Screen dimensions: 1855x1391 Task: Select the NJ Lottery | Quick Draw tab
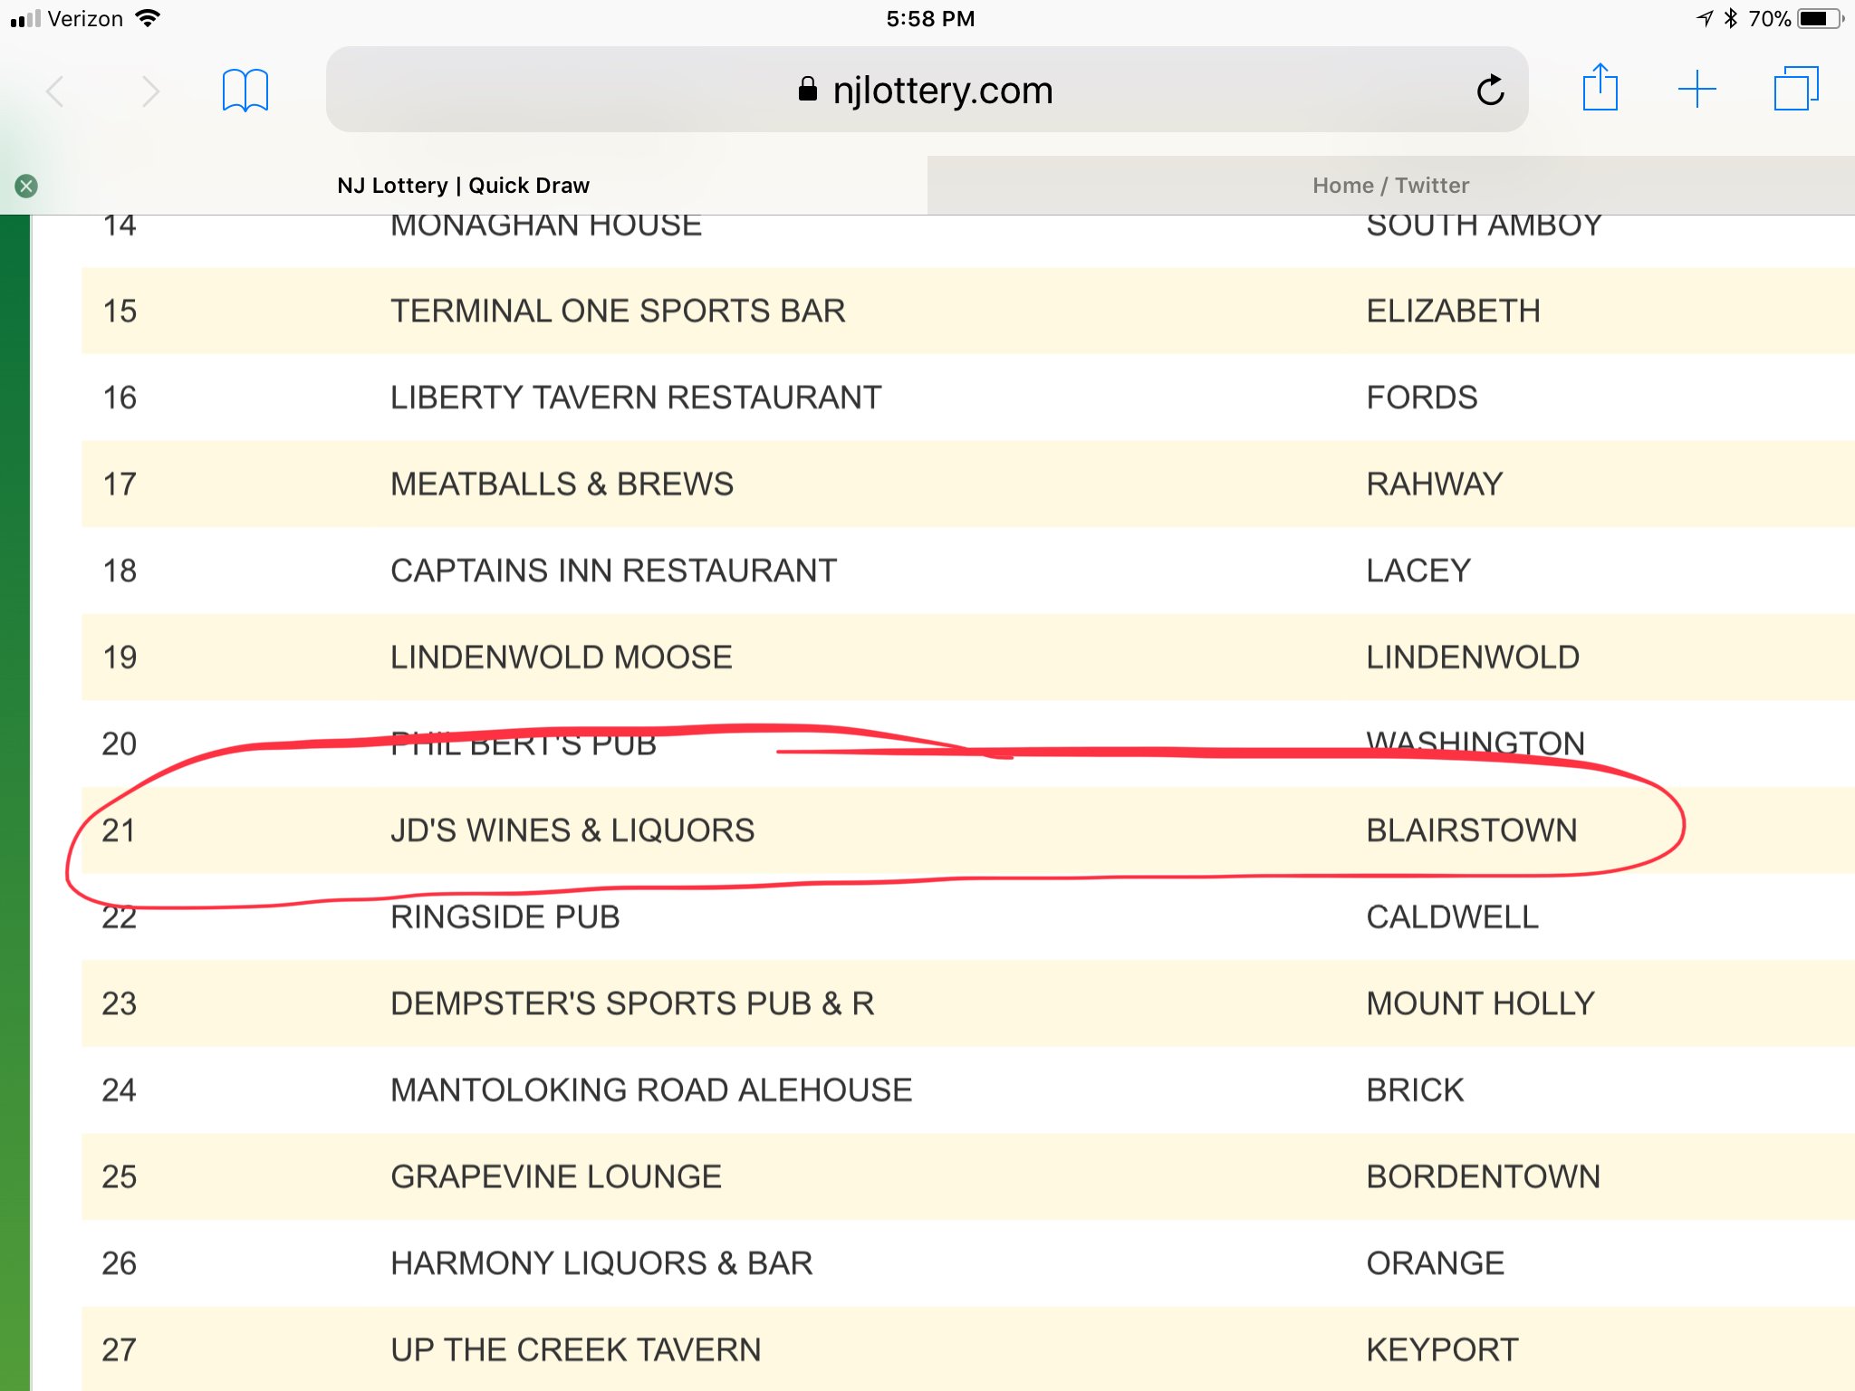point(463,186)
